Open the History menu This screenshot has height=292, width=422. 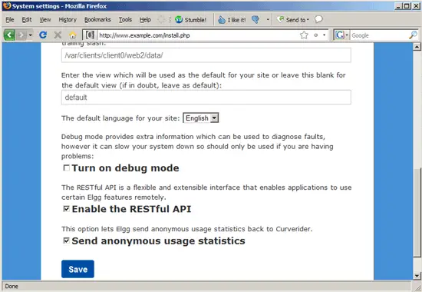(x=68, y=20)
